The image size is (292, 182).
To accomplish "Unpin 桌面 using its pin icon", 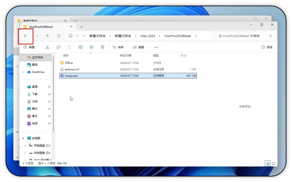I will coord(49,87).
